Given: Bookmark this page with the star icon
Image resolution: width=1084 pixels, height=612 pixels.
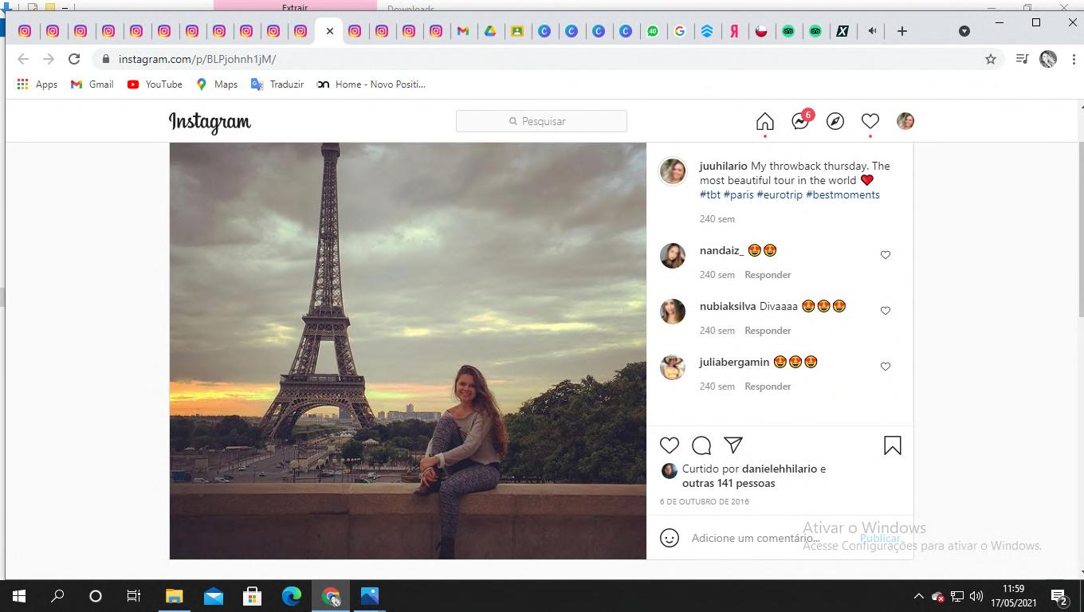Looking at the screenshot, I should 991,59.
